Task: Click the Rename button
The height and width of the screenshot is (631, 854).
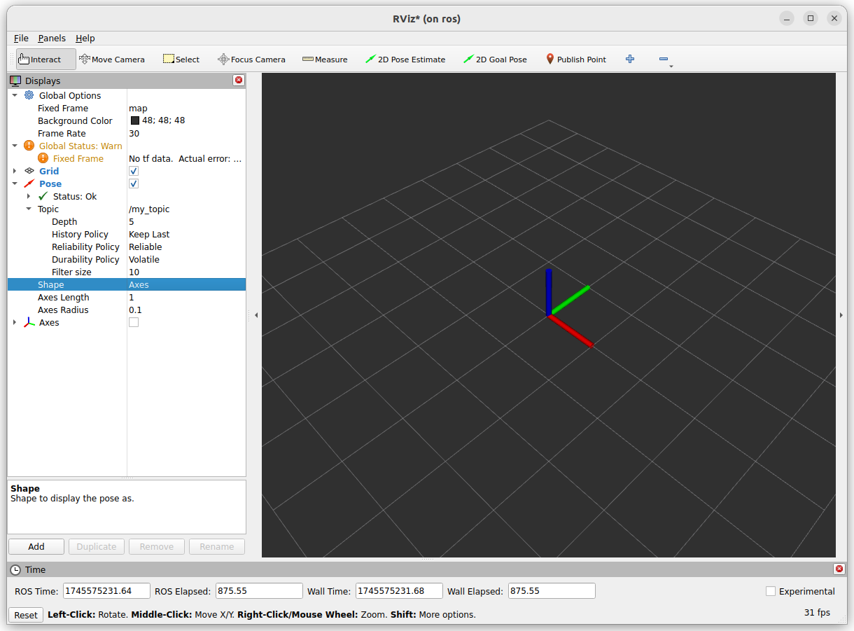Action: (217, 546)
